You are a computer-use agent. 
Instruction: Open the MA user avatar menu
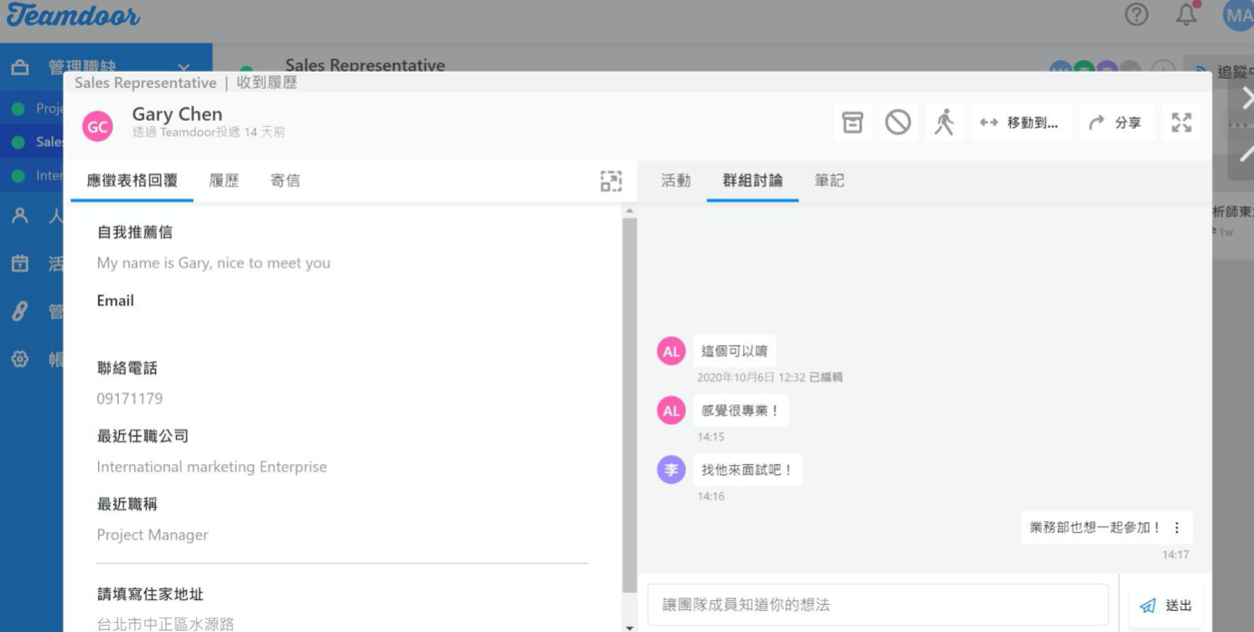[1239, 15]
